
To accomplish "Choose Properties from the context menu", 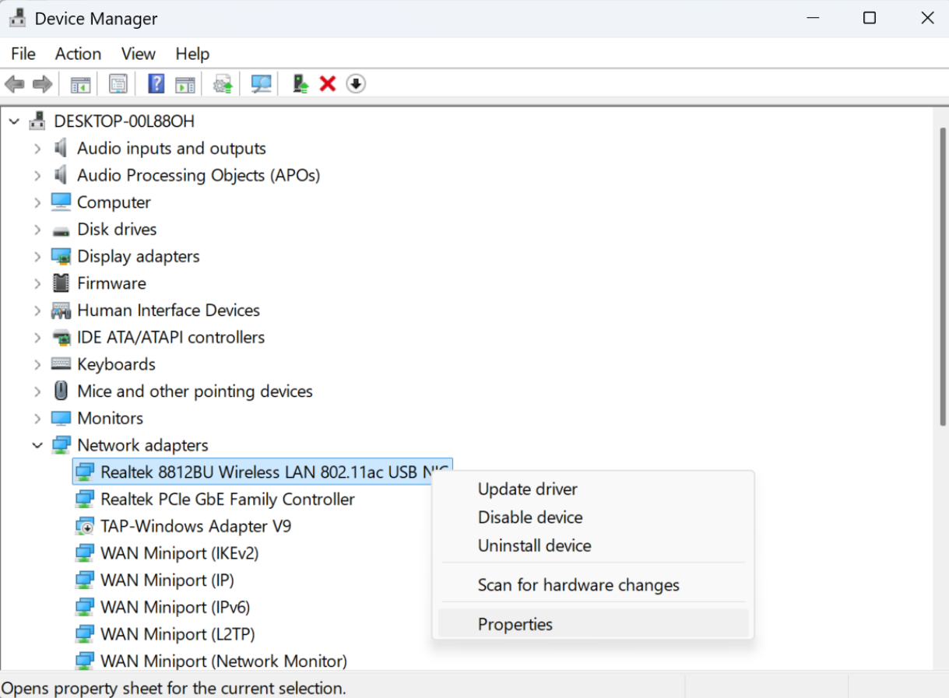I will click(x=515, y=624).
